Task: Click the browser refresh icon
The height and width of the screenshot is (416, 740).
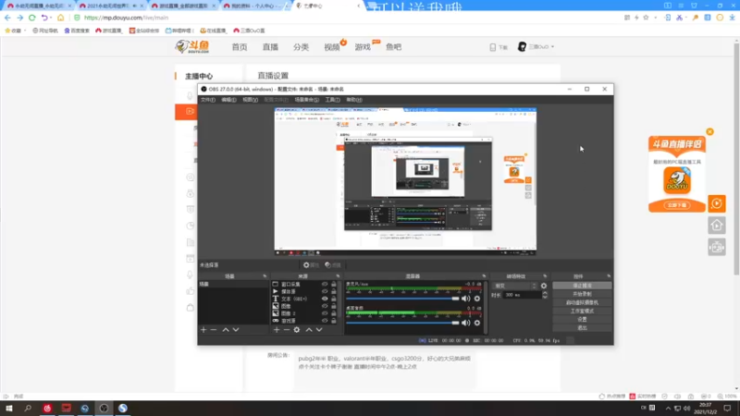Action: click(x=32, y=18)
